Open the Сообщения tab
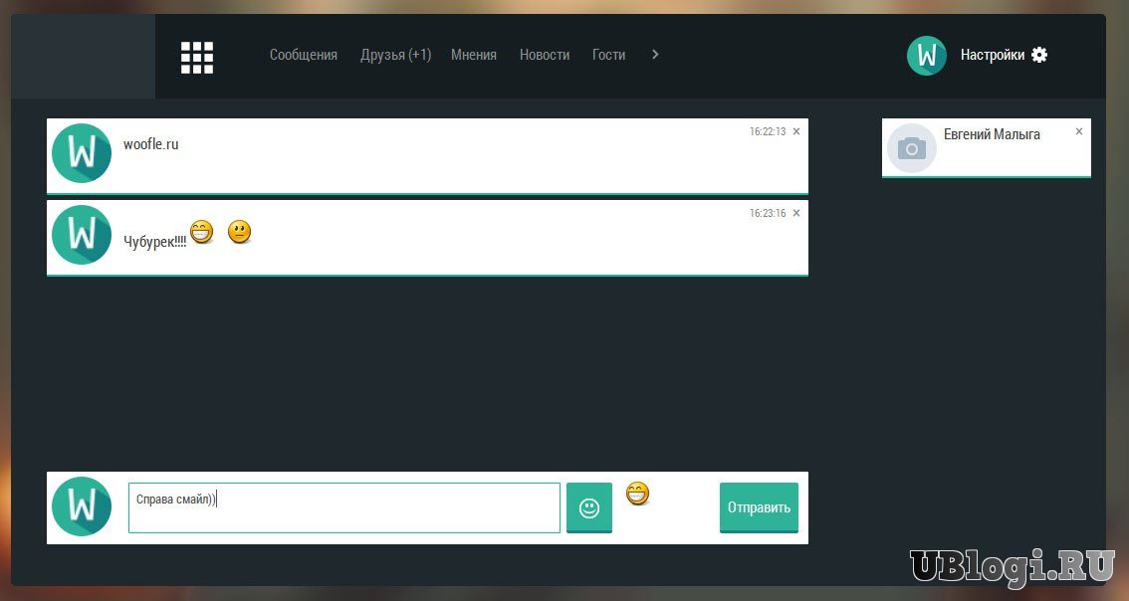 pyautogui.click(x=304, y=55)
